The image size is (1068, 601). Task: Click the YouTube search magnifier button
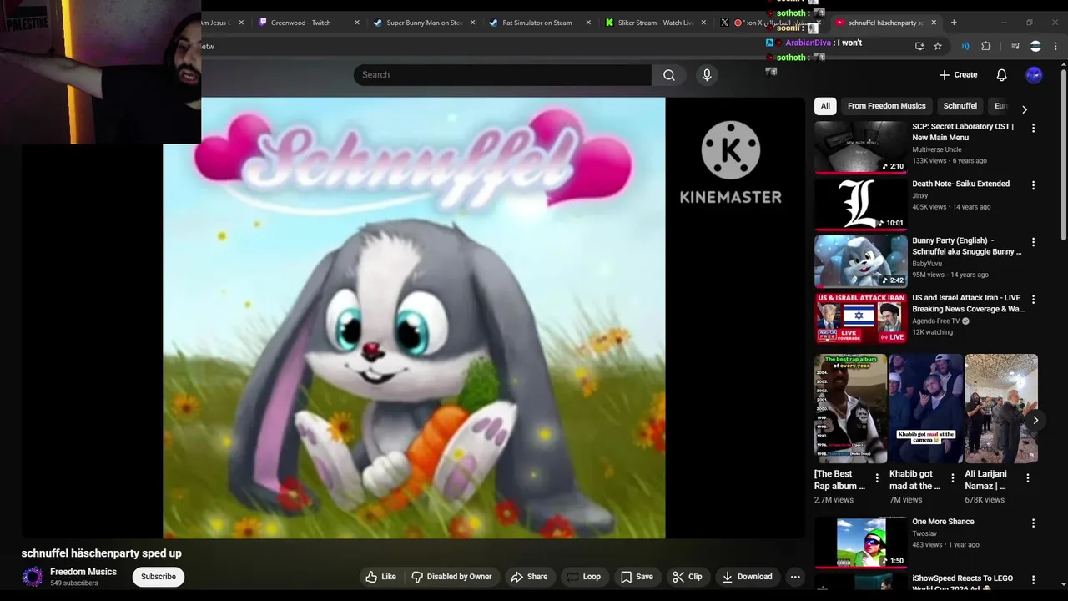669,75
